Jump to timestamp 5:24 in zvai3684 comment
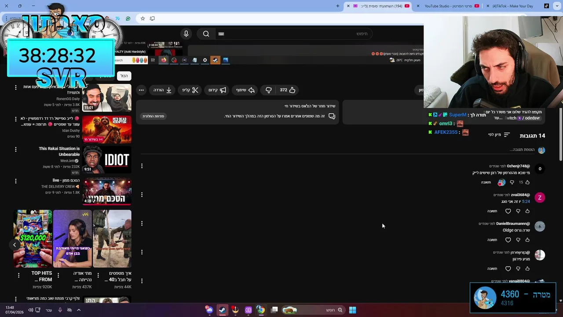 coord(526,201)
